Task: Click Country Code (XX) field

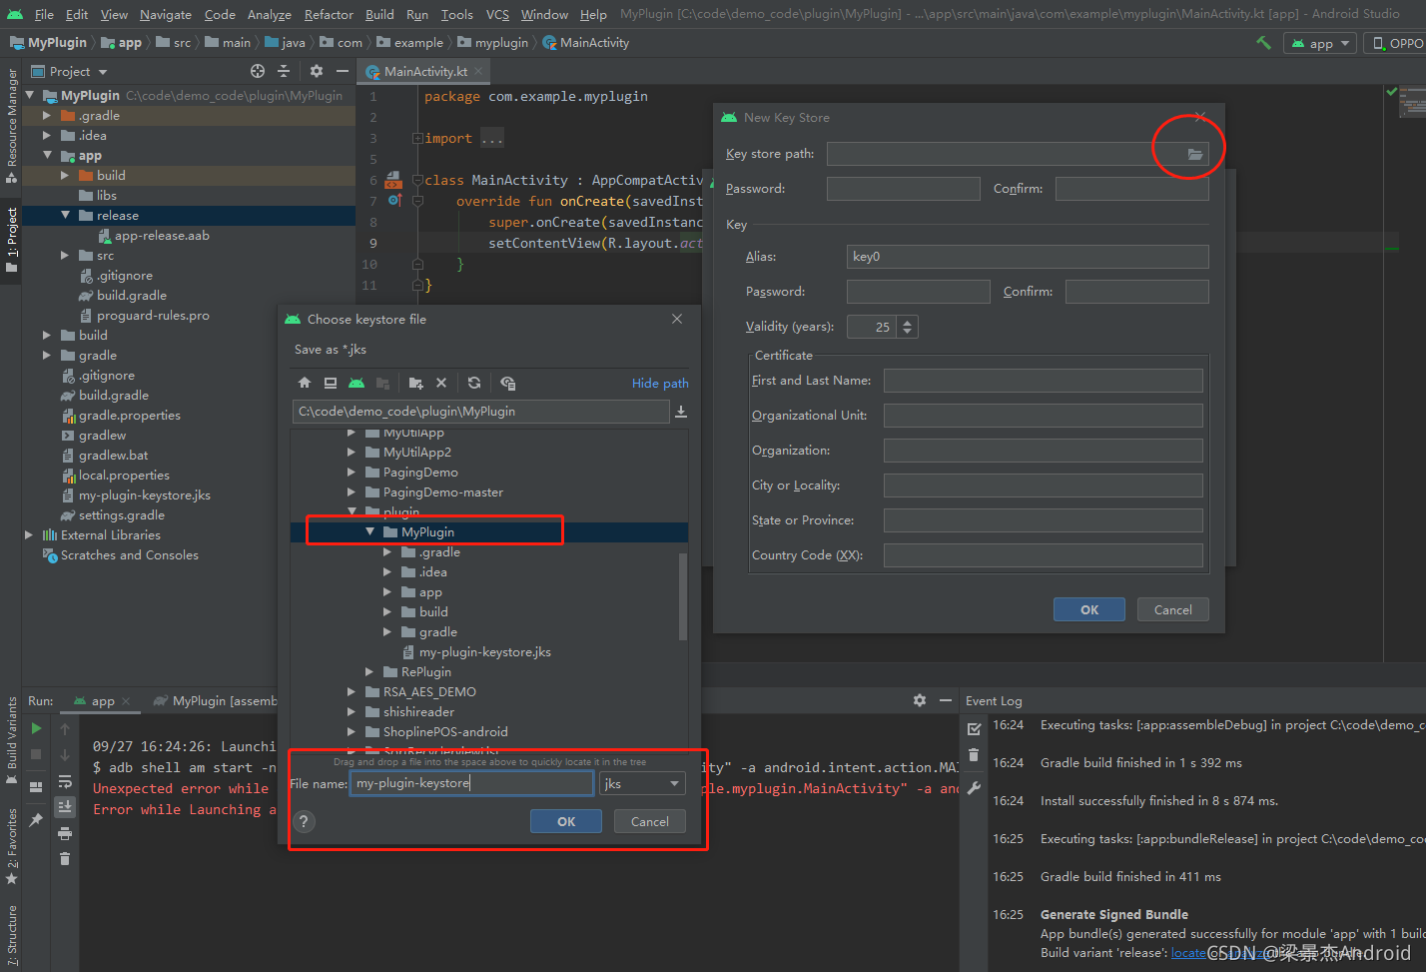Action: (x=1044, y=555)
